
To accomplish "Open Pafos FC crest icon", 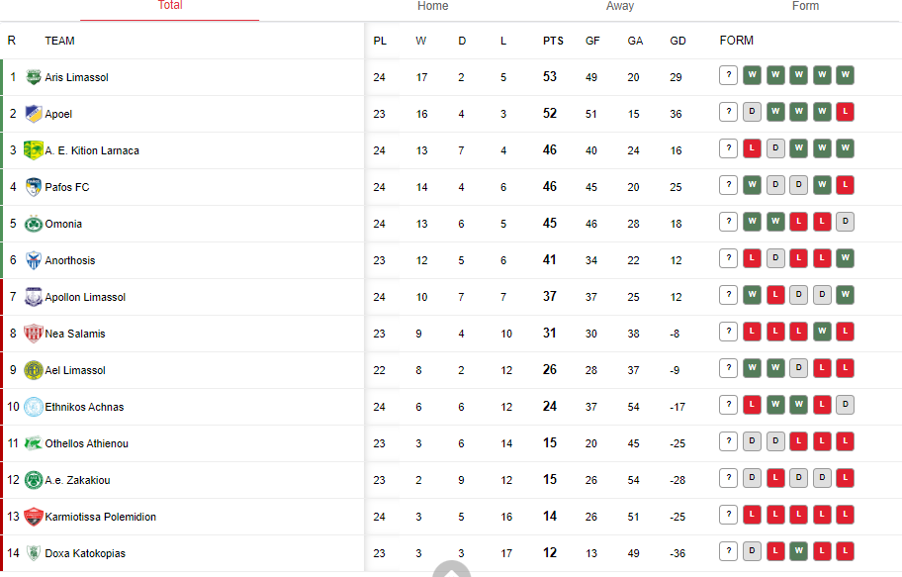I will click(34, 187).
